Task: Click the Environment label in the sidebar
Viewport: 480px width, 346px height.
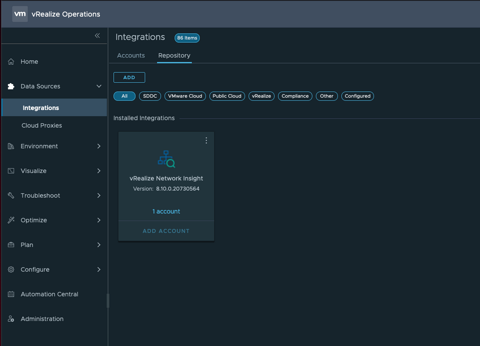Action: [39, 146]
